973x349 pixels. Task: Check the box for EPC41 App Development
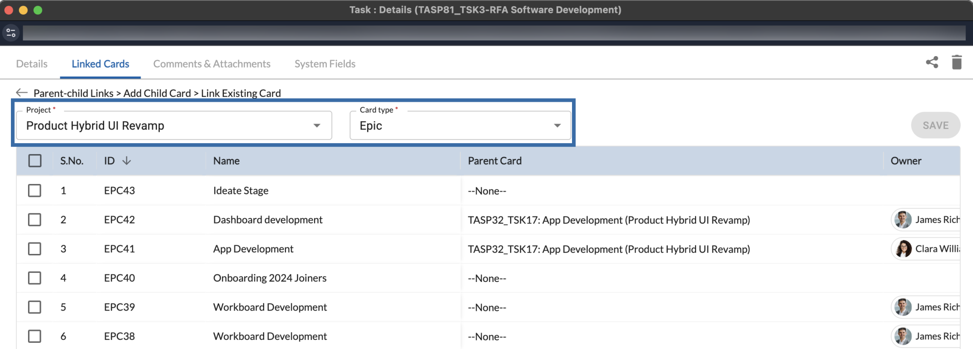(x=35, y=249)
